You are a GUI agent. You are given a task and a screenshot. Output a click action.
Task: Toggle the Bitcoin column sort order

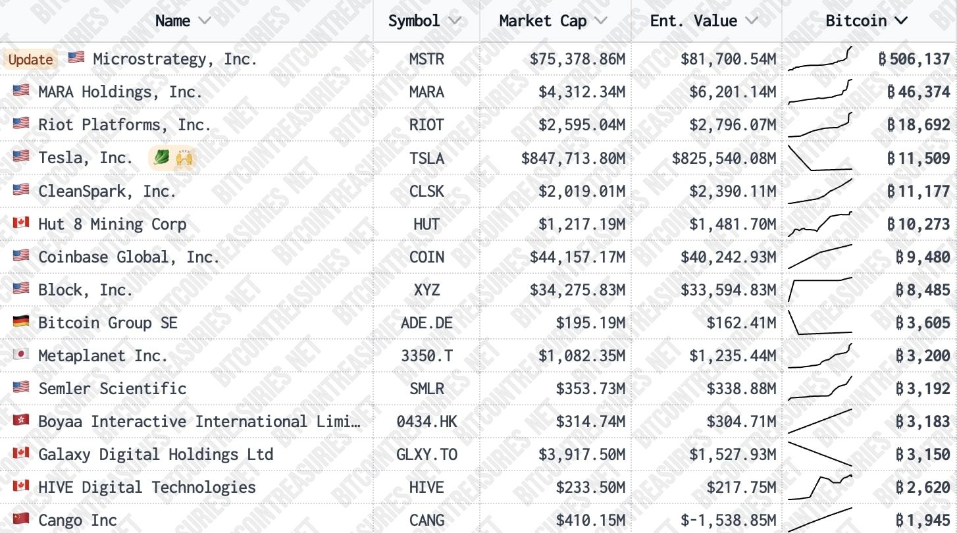[901, 20]
